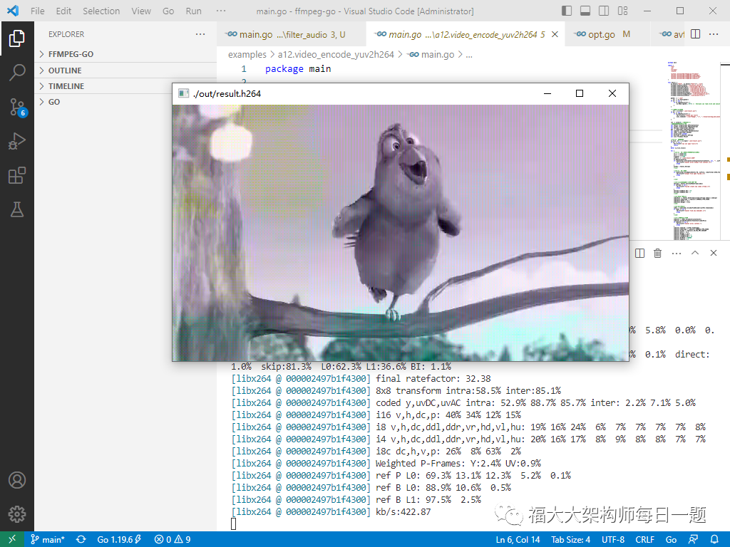This screenshot has height=547, width=730.
Task: Open the Extensions view
Action: [x=17, y=175]
